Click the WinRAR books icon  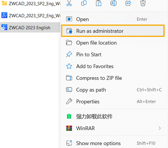coord(69,128)
